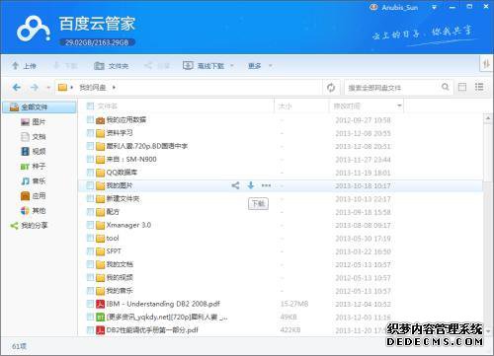Image resolution: width=494 pixels, height=356 pixels.
Task: Switch to thumbnail view
Action: [x=462, y=87]
